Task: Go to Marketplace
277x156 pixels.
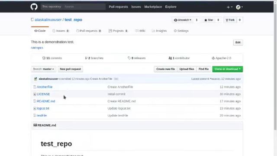Action: click(x=153, y=7)
